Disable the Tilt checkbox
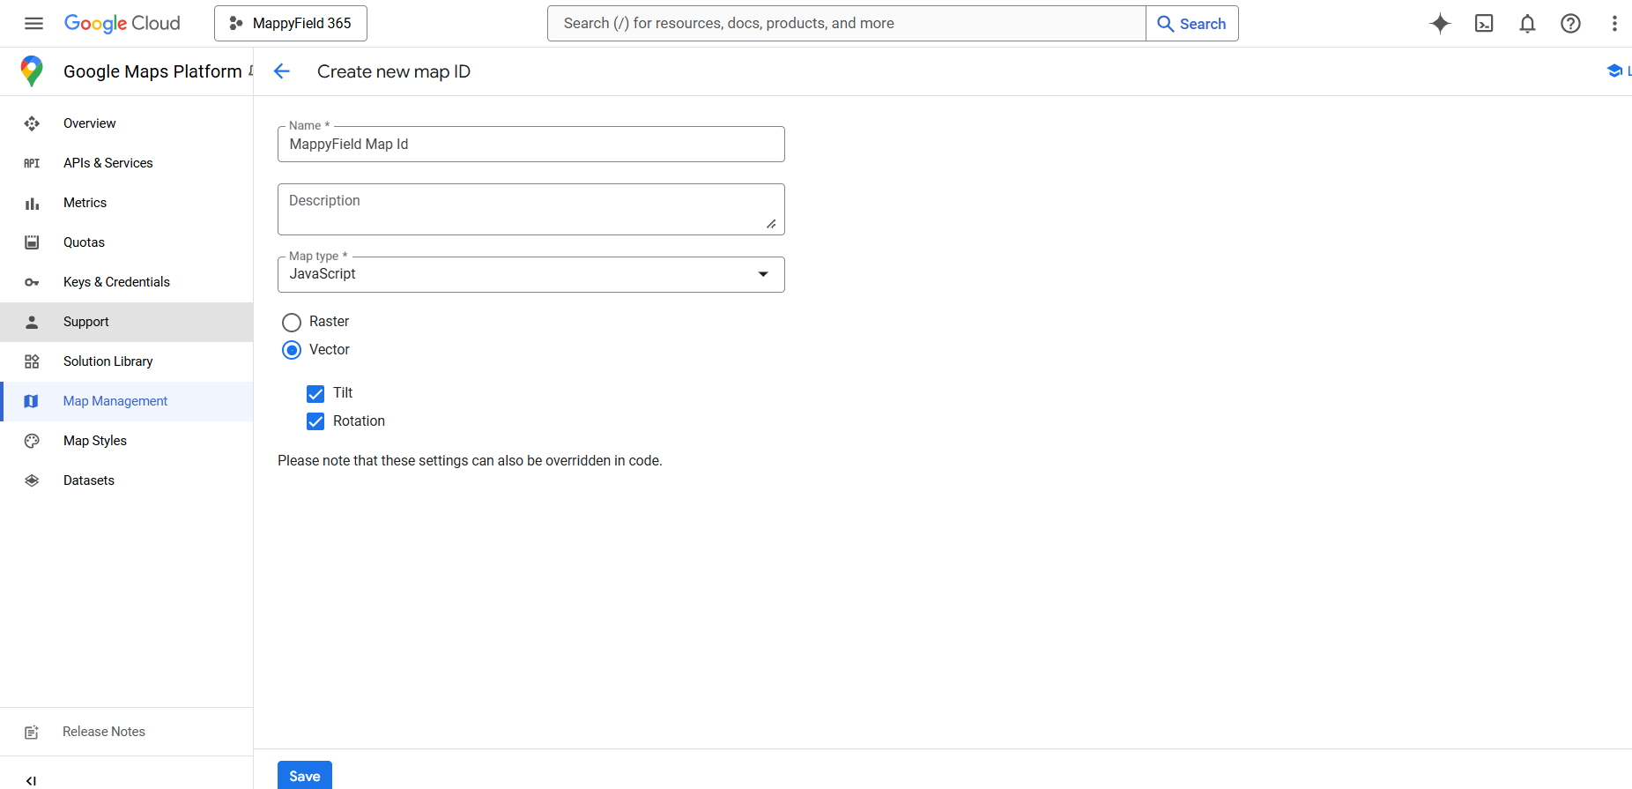The width and height of the screenshot is (1632, 789). [x=315, y=393]
